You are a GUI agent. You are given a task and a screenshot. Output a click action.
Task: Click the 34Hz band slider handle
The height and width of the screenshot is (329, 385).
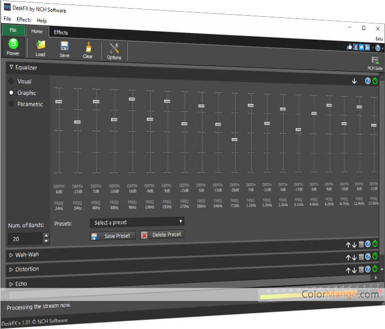pos(77,122)
